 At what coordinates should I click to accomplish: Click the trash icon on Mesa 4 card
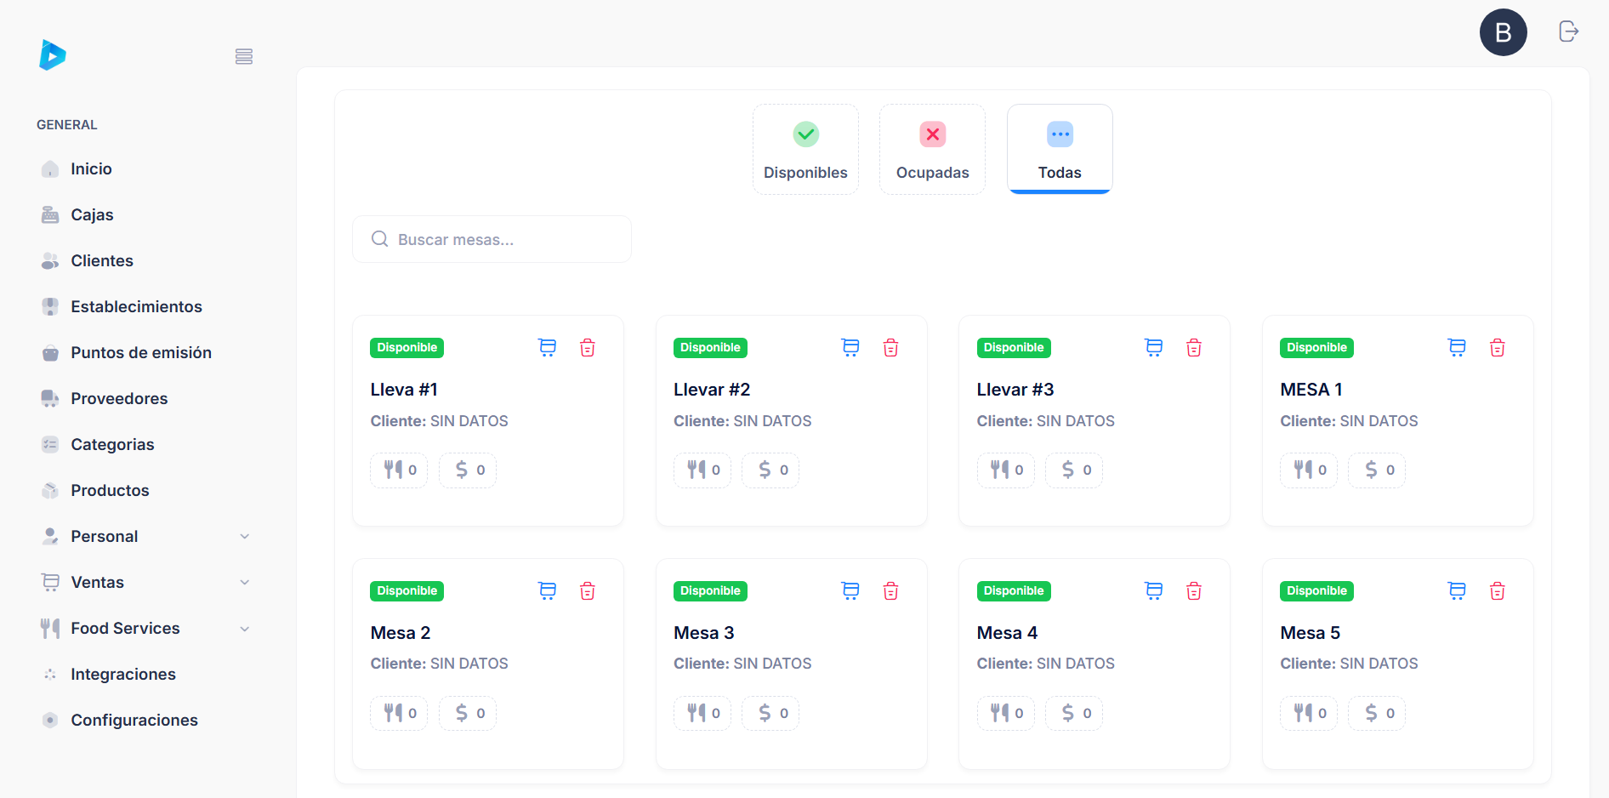pos(1194,590)
